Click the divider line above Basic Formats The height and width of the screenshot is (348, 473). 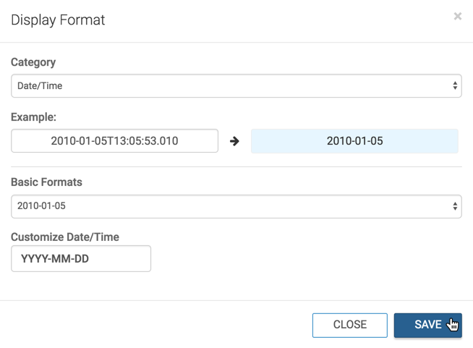[236, 167]
